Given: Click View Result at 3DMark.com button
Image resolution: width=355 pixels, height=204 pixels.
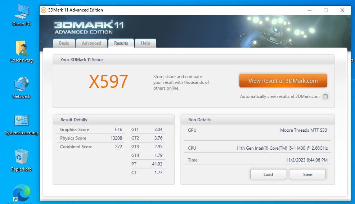Looking at the screenshot, I should (x=283, y=81).
